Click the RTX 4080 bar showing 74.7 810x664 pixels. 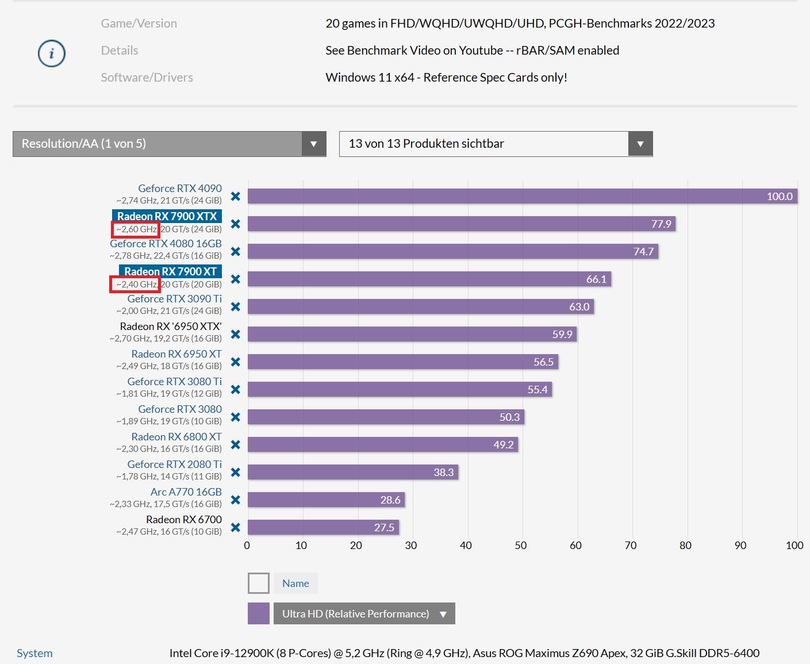click(453, 251)
